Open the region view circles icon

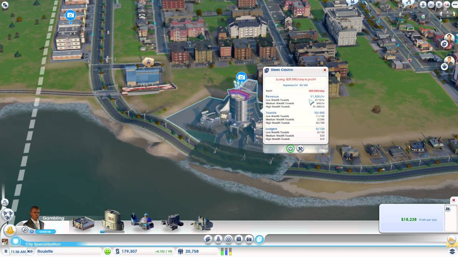click(x=7, y=215)
